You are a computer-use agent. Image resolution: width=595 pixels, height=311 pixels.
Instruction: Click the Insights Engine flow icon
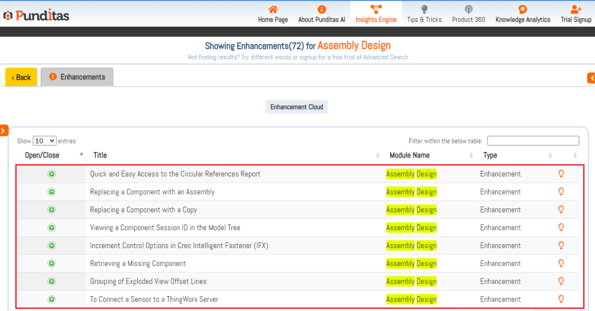[375, 9]
